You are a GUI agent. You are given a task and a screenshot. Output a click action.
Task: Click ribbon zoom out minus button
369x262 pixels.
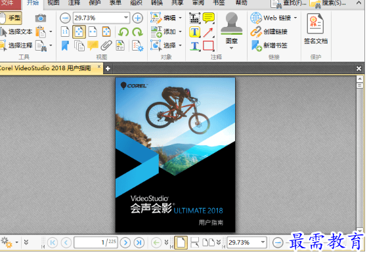coord(65,18)
